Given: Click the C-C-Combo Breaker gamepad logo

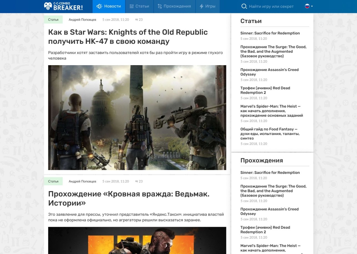Looking at the screenshot, I should click(x=63, y=6).
